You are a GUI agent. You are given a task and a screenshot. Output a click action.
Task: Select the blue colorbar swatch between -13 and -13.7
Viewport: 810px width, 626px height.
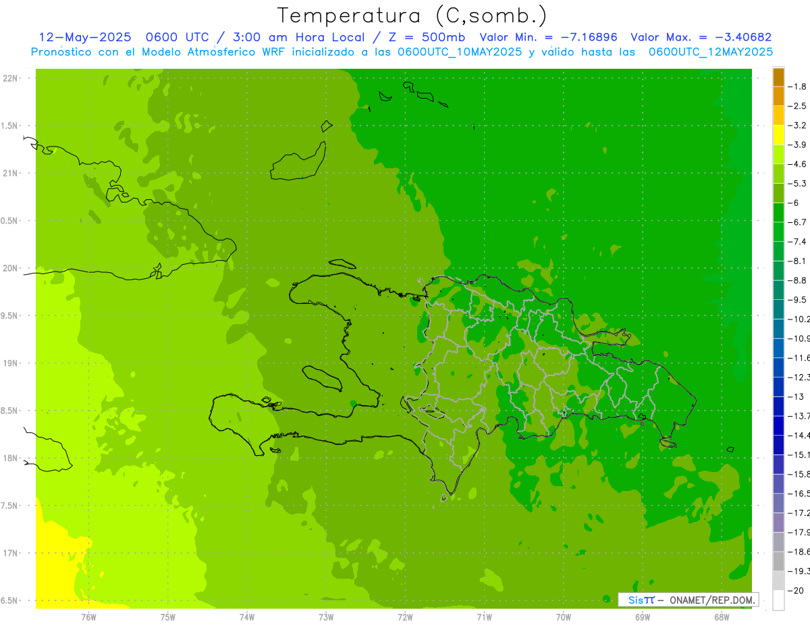[x=778, y=407]
